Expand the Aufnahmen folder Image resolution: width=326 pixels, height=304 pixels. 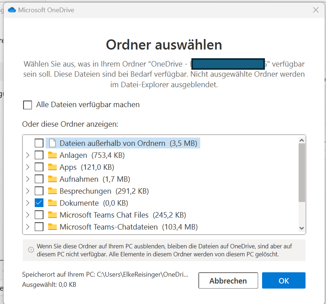point(28,179)
